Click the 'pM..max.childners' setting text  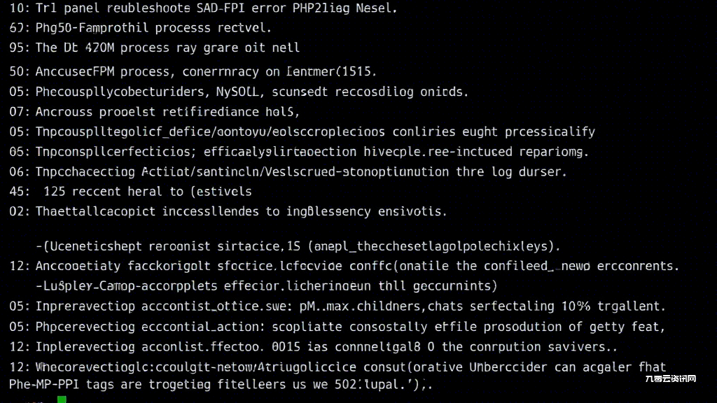coord(360,306)
